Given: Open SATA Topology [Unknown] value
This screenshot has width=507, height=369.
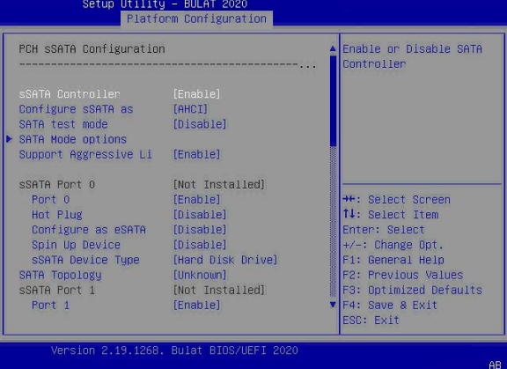Looking at the screenshot, I should pos(200,276).
